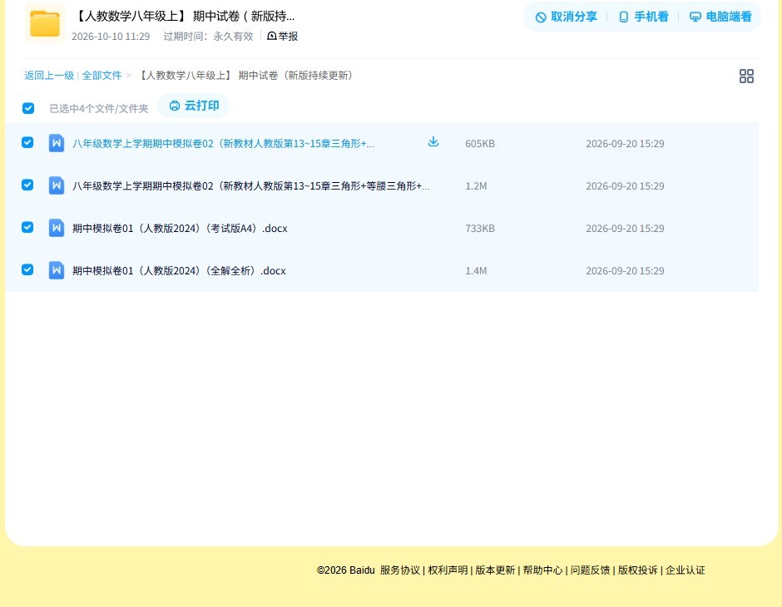Uncheck the 全解全析 file checkbox
Viewport: 782px width, 607px height.
click(x=27, y=269)
